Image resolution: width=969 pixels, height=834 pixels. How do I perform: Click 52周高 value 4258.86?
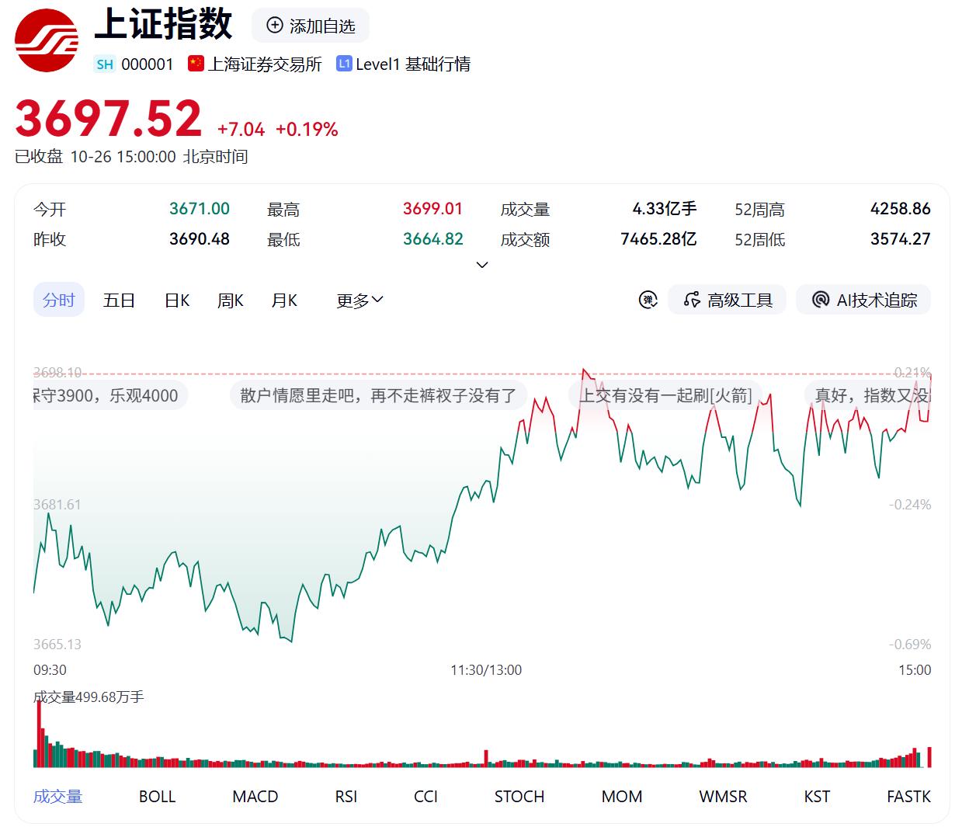(900, 209)
